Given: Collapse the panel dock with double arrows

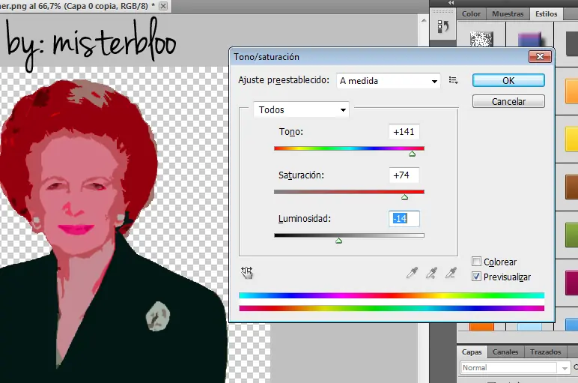Looking at the screenshot, I should click(x=451, y=2).
